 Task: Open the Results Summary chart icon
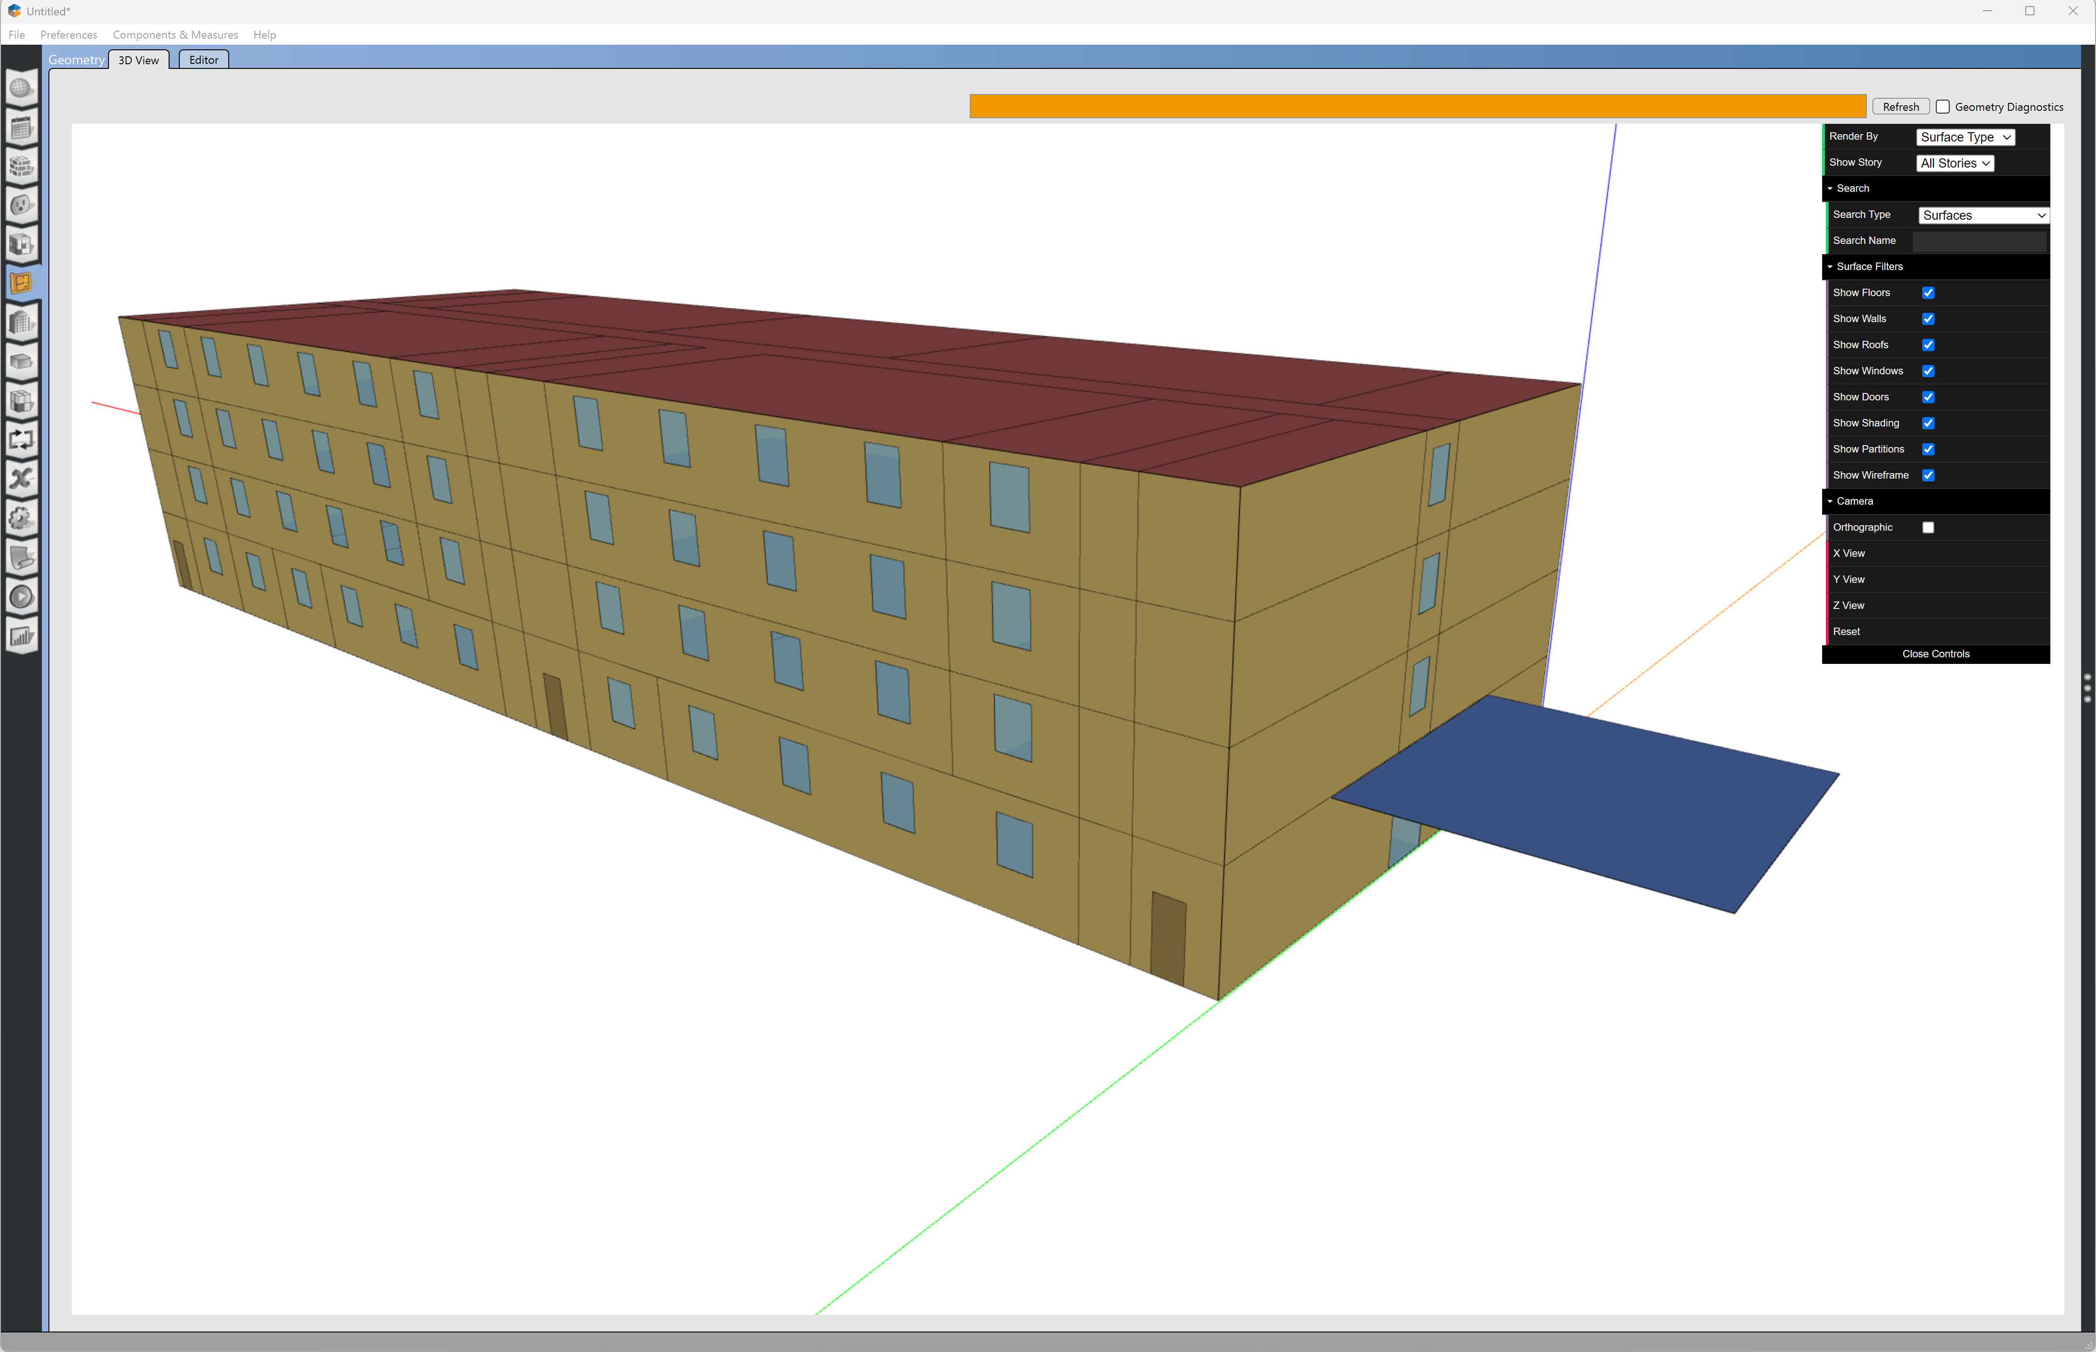21,635
